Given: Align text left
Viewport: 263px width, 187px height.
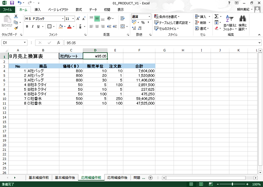Looking at the screenshot, I should click(x=92, y=26).
